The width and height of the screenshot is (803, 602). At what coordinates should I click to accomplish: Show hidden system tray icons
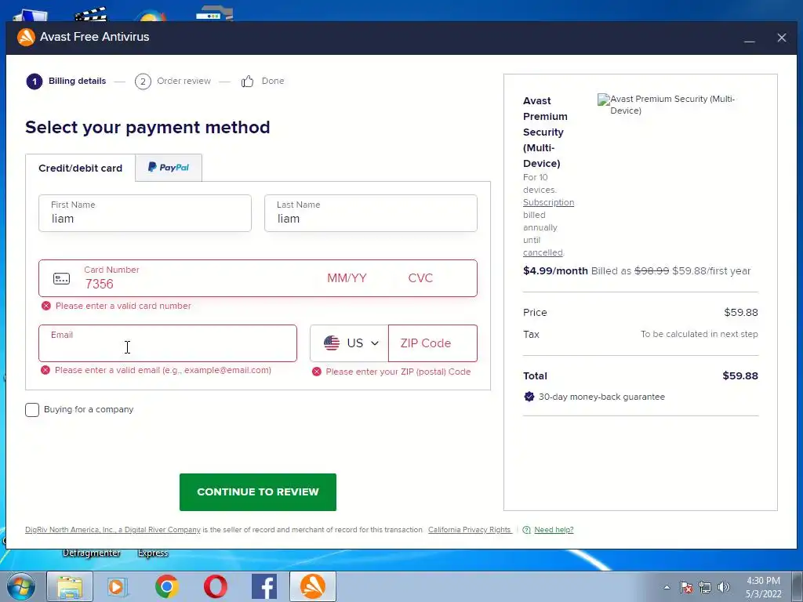(667, 587)
